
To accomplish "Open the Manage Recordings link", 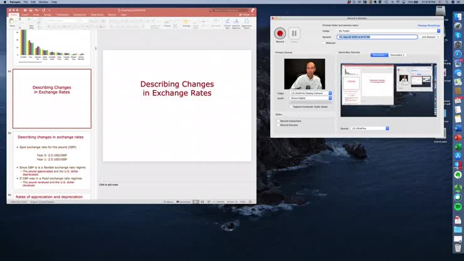I will (429, 26).
